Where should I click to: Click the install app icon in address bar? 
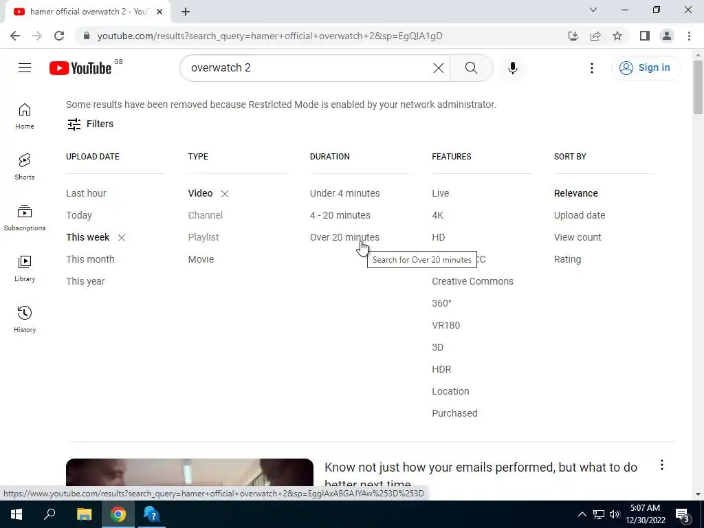(573, 36)
